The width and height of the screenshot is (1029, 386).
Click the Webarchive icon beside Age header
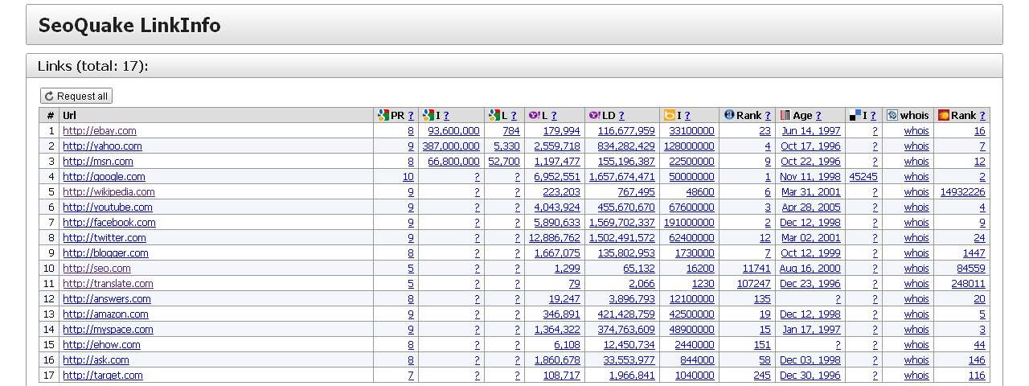pos(785,115)
